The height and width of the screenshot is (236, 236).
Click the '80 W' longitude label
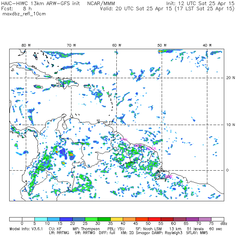(x=26, y=45)
